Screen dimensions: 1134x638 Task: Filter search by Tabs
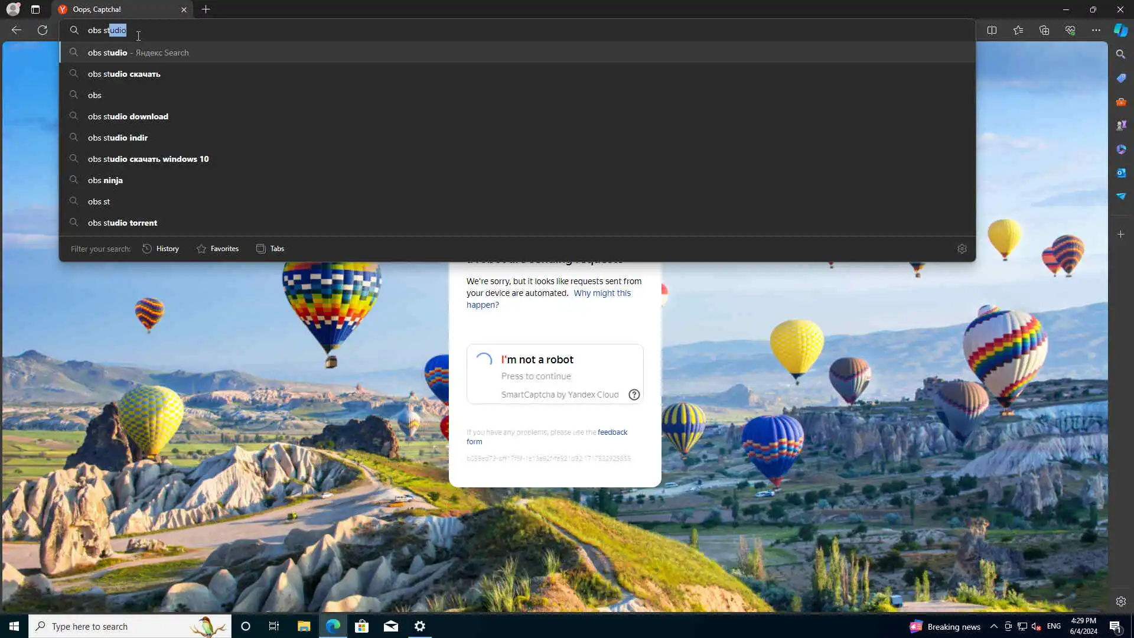[x=270, y=249]
